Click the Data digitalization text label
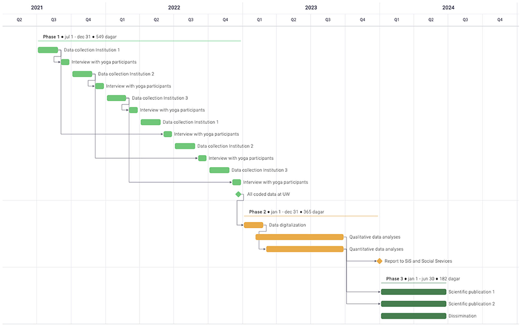Viewport: 522px width, 326px height. [x=287, y=225]
